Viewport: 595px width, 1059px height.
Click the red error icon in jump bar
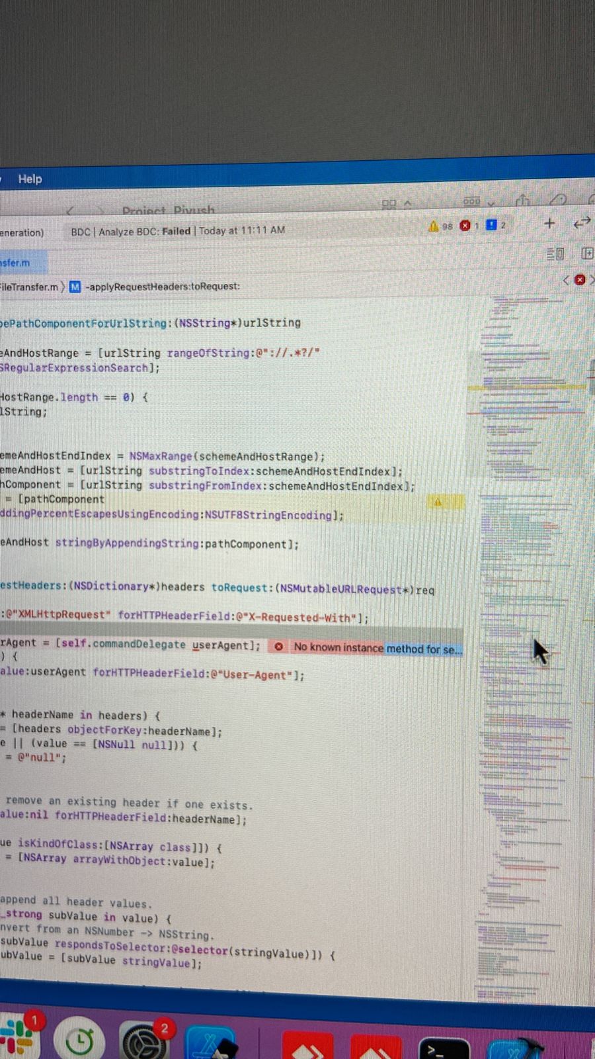[580, 280]
